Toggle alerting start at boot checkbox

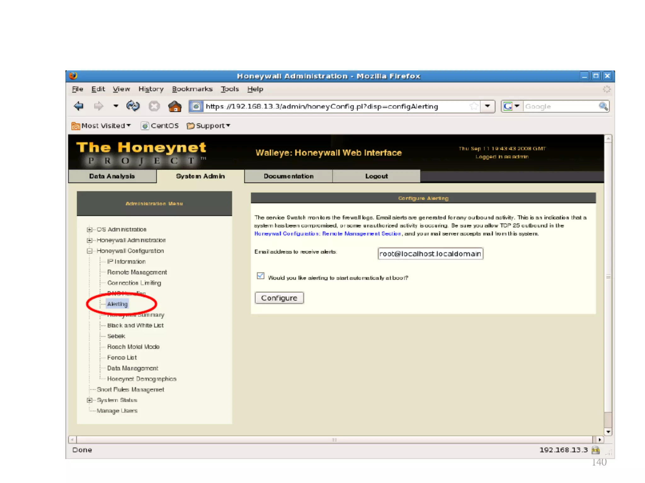click(260, 276)
